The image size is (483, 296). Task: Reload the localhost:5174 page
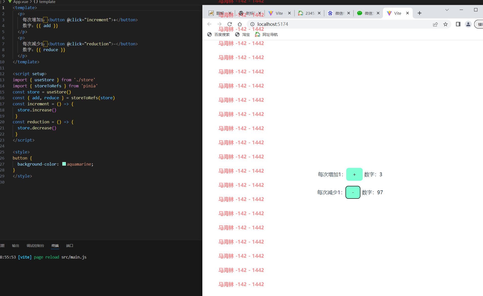(229, 24)
